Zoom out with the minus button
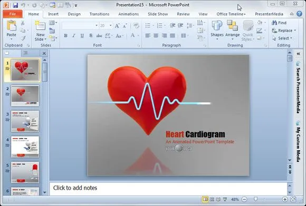 coord(244,199)
